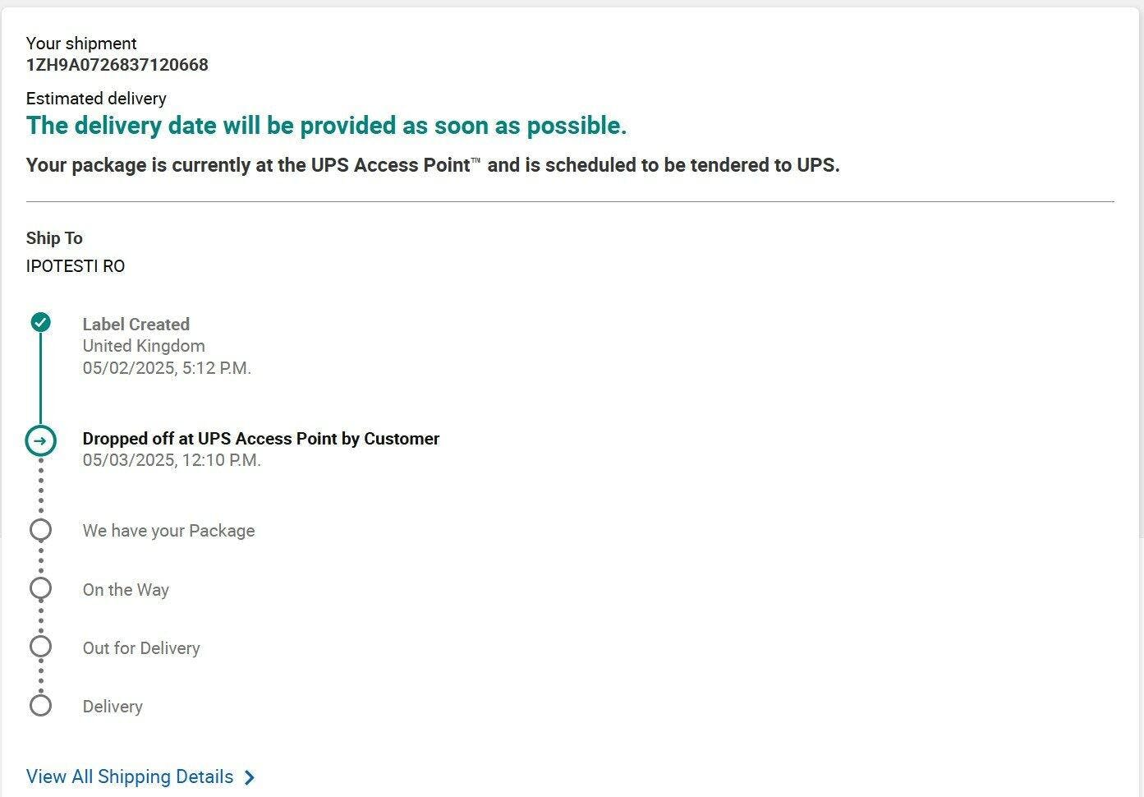Click the Label Created milestone text
Viewport: 1144px width, 797px height.
pos(136,325)
